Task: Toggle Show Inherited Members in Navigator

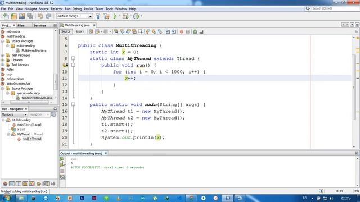Action: pos(5,183)
